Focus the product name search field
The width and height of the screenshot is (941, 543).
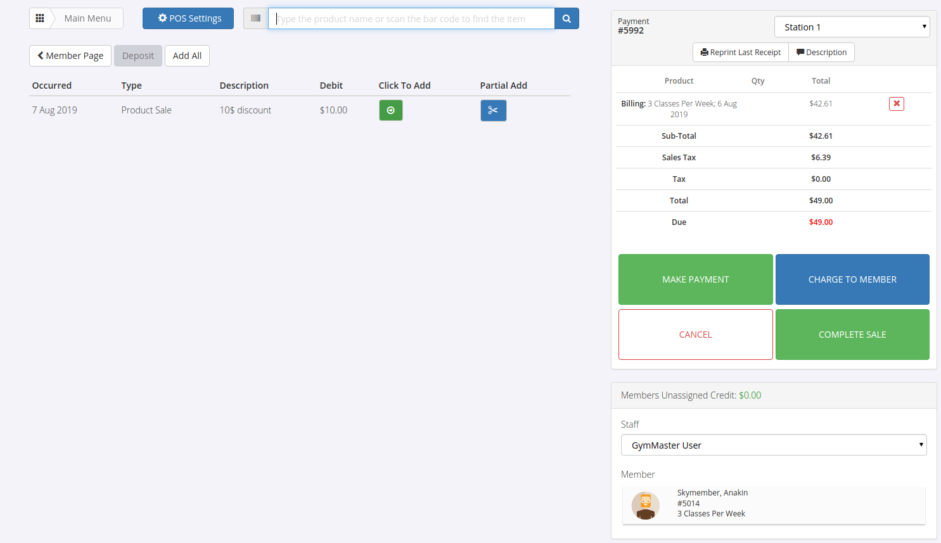point(412,19)
